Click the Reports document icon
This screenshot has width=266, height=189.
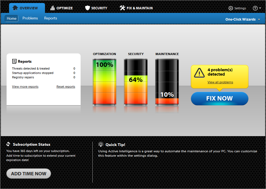click(x=14, y=61)
